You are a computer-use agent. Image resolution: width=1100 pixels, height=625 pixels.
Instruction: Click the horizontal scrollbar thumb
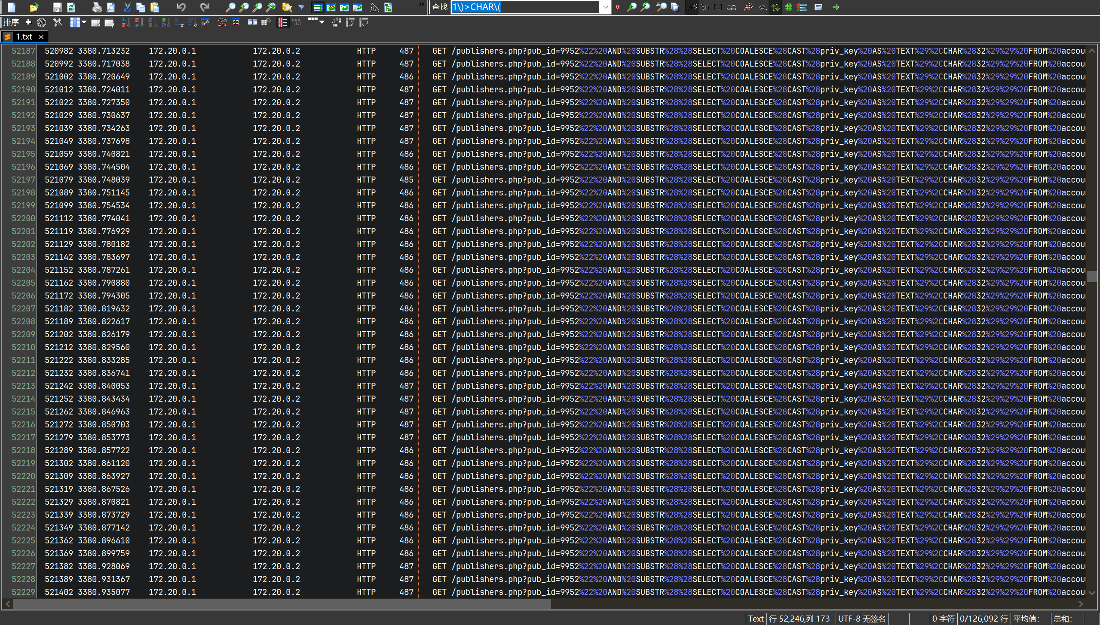(282, 604)
